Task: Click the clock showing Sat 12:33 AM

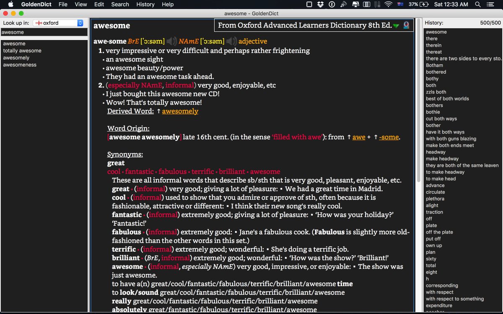Action: (x=451, y=4)
